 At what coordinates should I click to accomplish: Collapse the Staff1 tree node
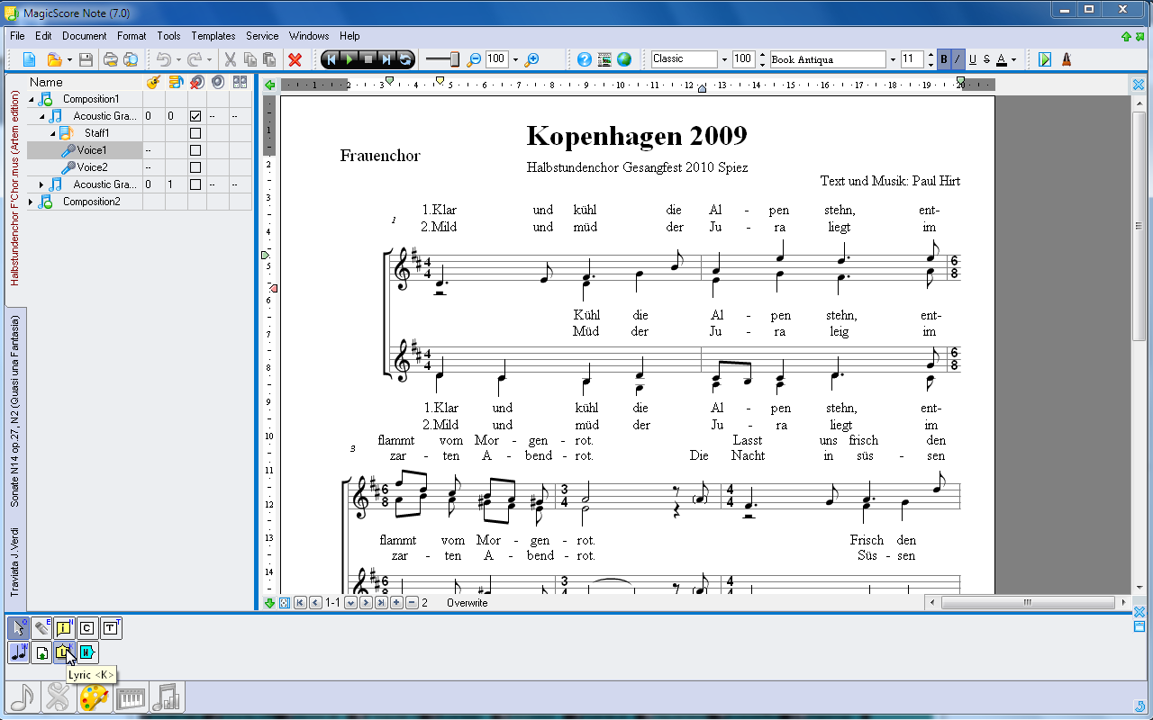pyautogui.click(x=53, y=133)
